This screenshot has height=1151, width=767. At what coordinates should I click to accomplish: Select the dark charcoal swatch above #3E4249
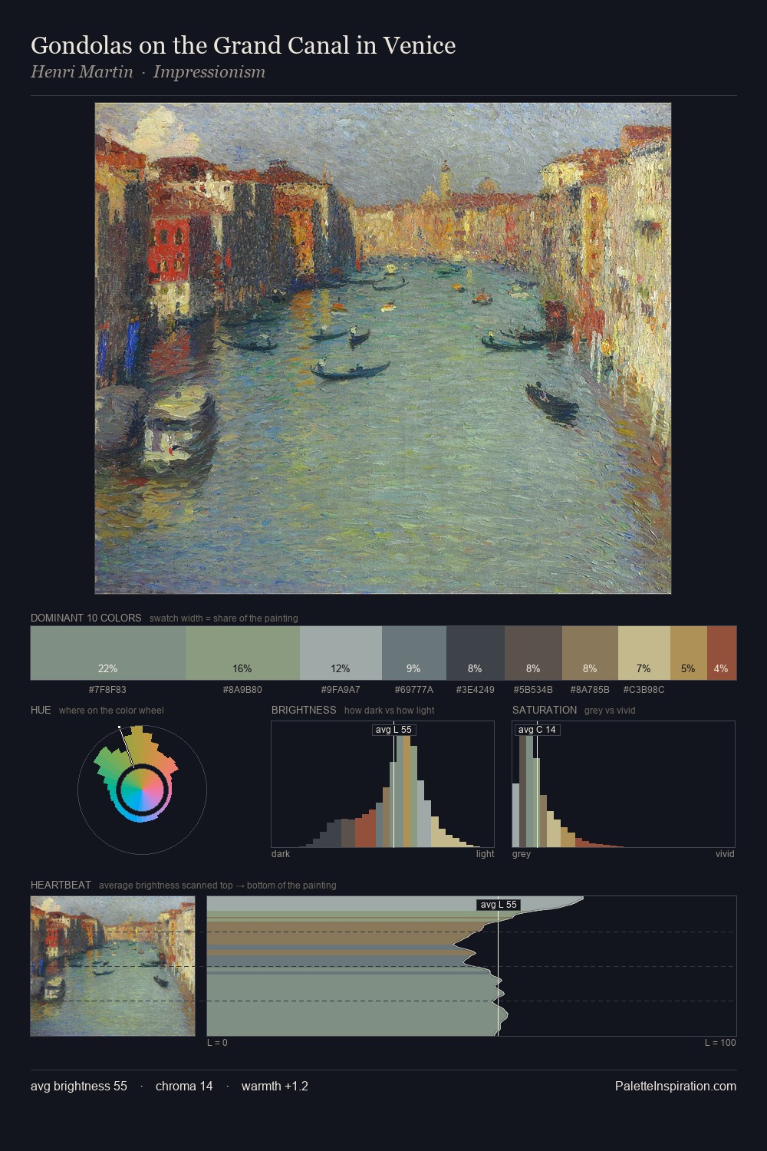pyautogui.click(x=476, y=653)
